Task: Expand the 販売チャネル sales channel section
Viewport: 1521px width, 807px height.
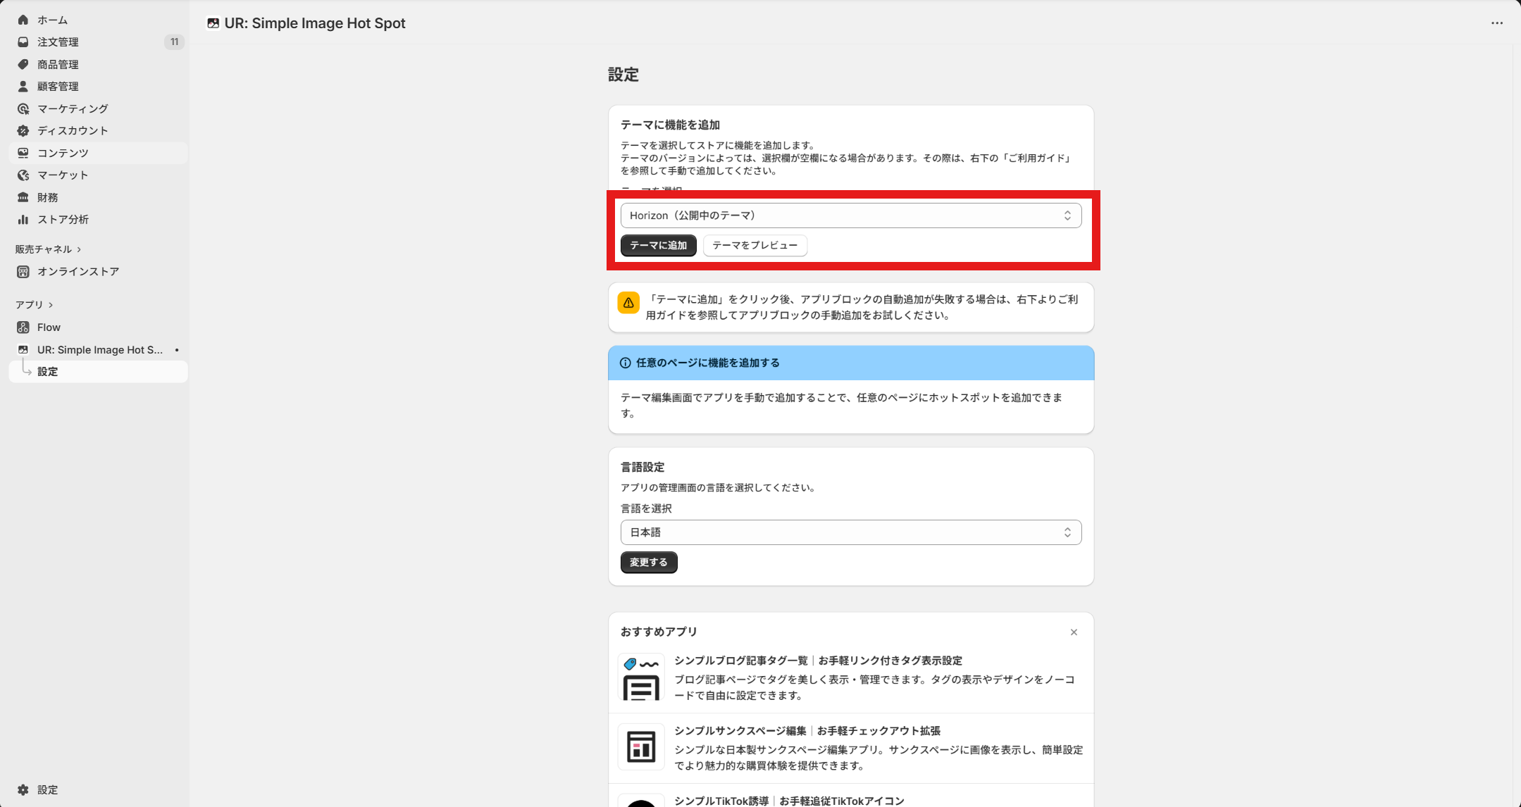Action: [x=80, y=249]
